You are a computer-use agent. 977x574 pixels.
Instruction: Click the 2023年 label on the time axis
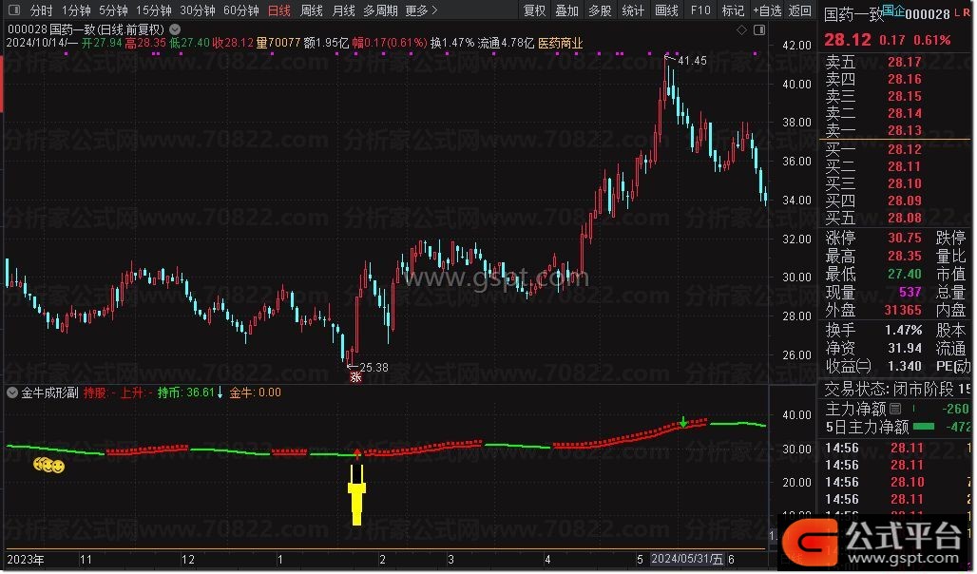25,560
